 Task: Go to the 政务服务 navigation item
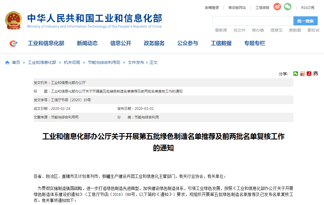154,43
